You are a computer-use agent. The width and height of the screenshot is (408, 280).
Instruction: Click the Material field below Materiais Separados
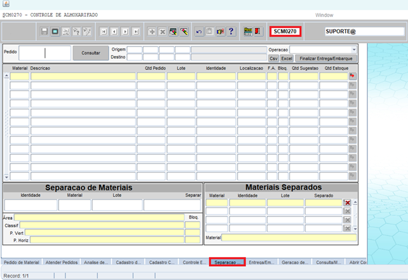click(x=289, y=237)
